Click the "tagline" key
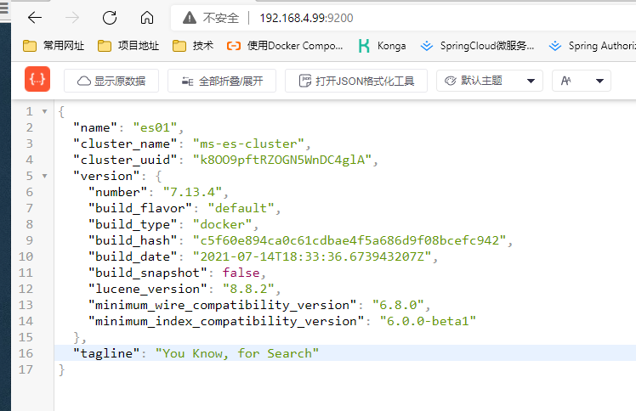The height and width of the screenshot is (411, 636). tap(106, 353)
